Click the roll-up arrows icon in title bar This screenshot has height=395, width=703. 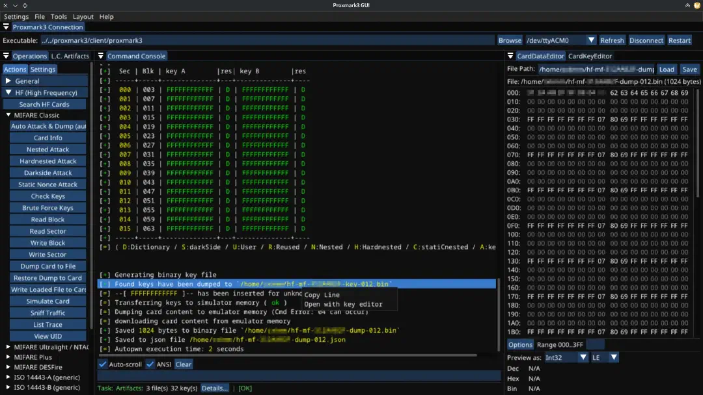click(x=687, y=5)
